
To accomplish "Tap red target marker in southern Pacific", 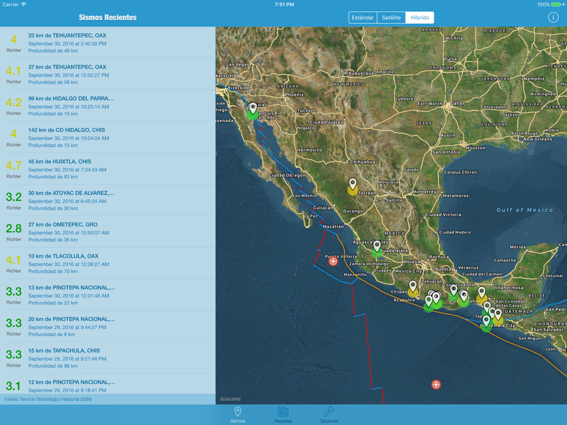I will 436,385.
